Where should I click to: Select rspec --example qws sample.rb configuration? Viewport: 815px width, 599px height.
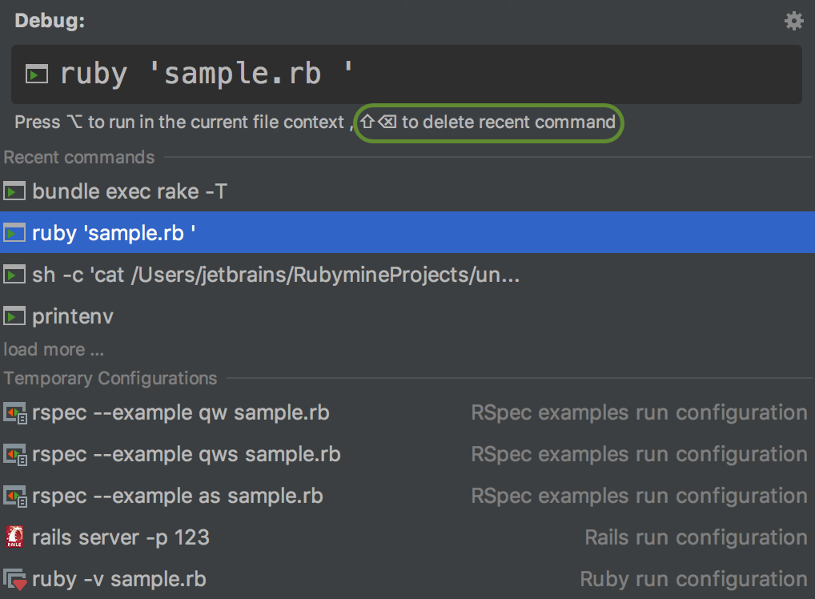[x=407, y=454]
